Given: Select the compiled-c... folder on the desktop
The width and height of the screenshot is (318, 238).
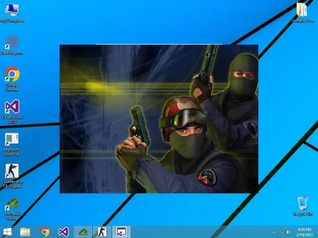Looking at the screenshot, I should 302,12.
